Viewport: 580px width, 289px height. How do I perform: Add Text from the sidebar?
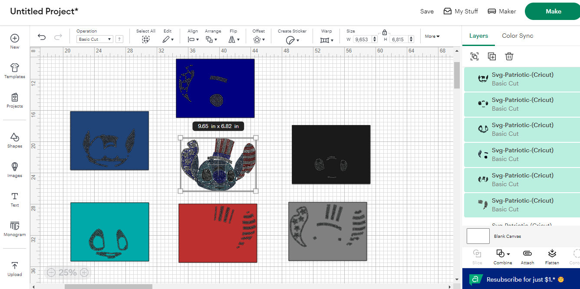pyautogui.click(x=15, y=200)
